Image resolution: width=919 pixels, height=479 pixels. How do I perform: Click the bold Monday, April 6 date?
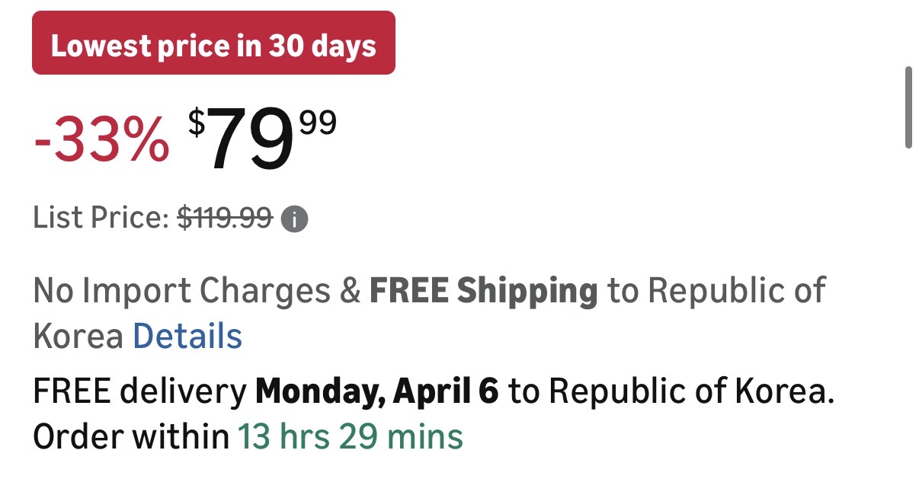click(x=377, y=392)
